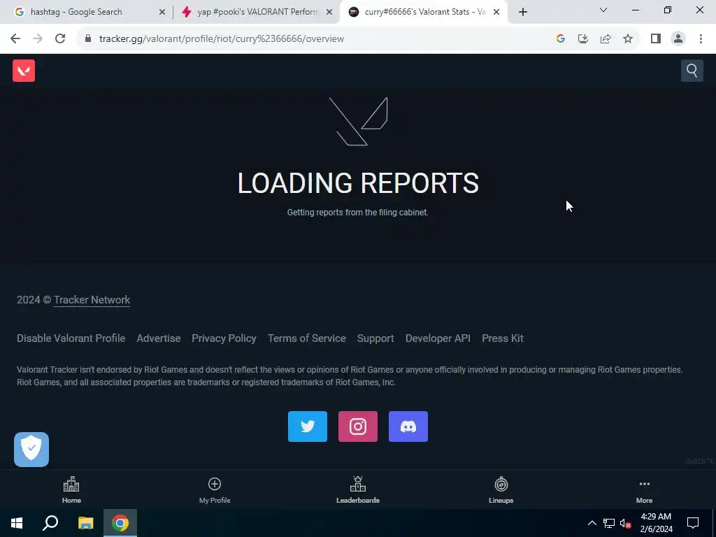Click the browser forward arrow

pyautogui.click(x=38, y=39)
